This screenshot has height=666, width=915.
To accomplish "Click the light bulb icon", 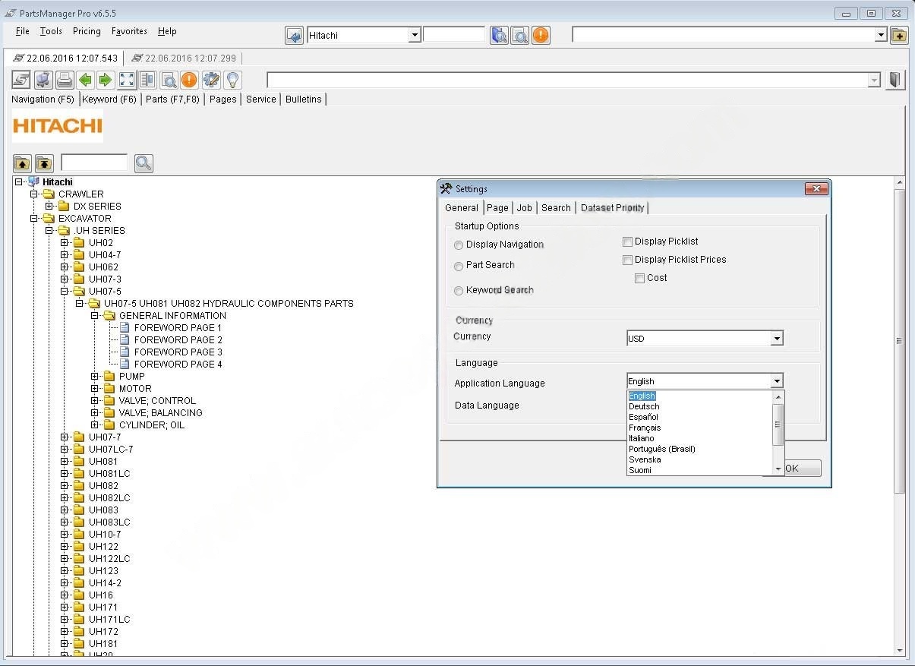I will pos(232,80).
